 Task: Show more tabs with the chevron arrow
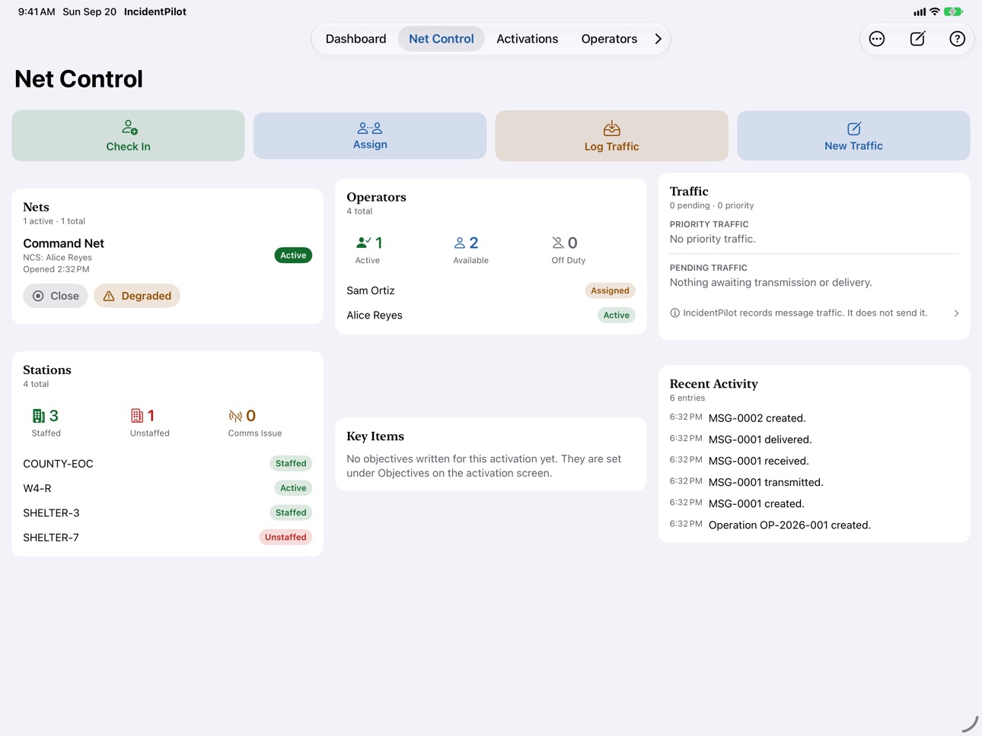click(x=658, y=39)
